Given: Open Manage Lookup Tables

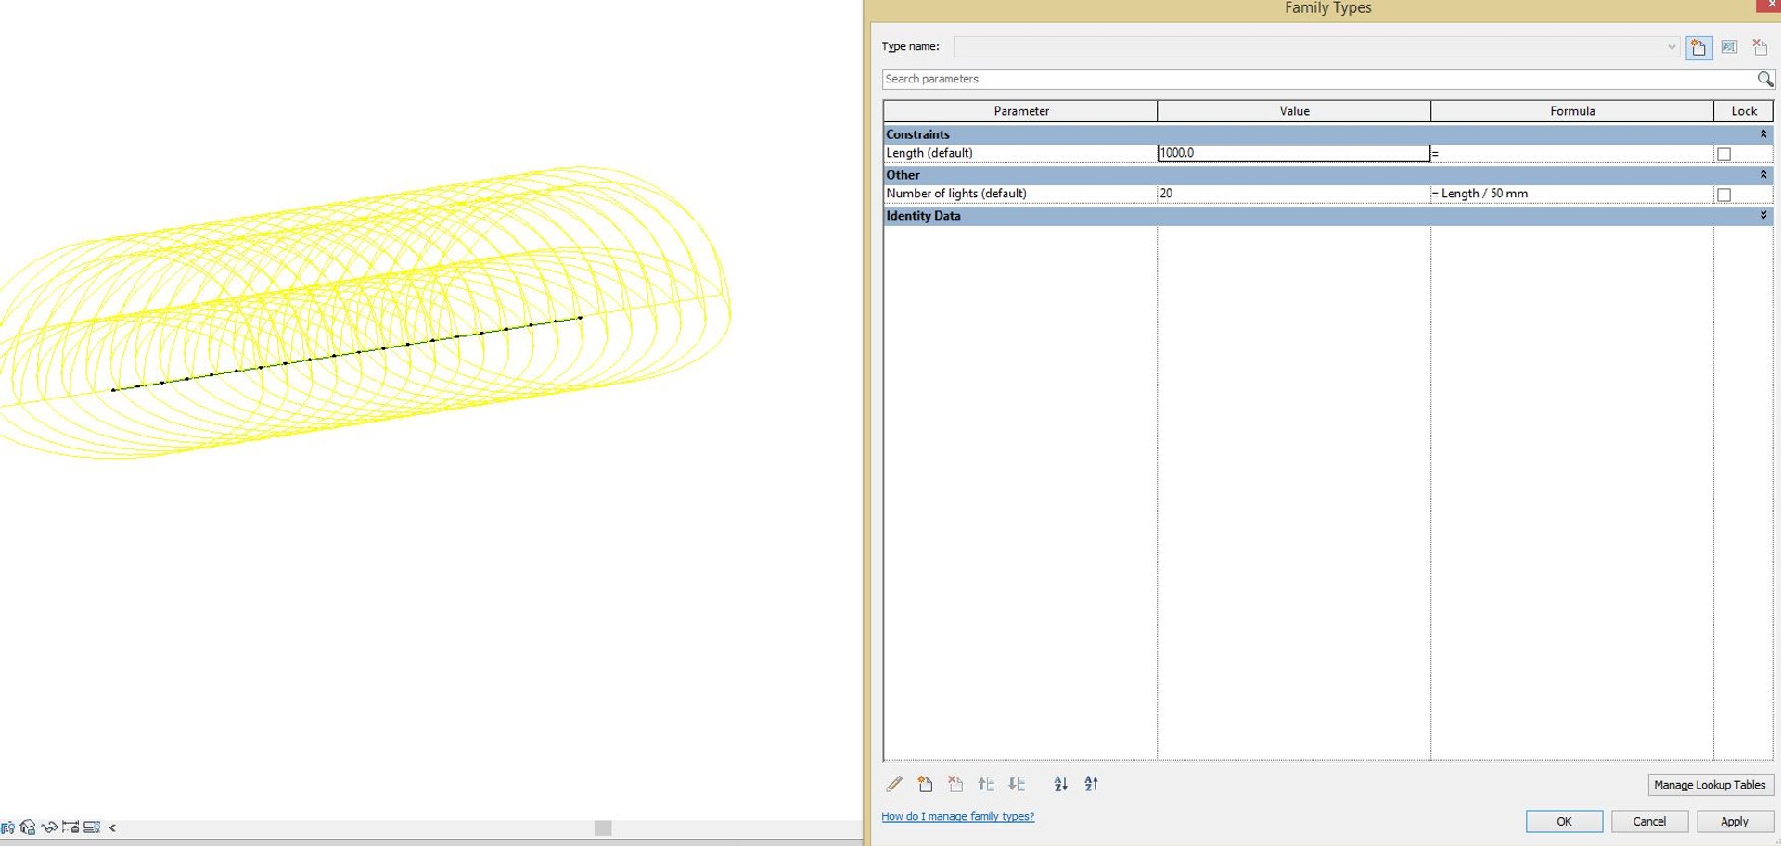Looking at the screenshot, I should (x=1710, y=785).
